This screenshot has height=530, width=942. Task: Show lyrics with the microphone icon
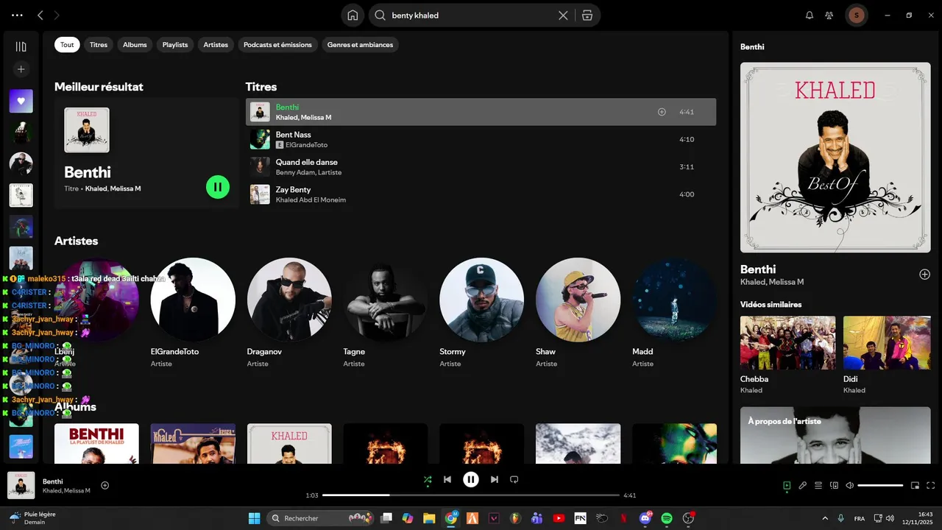803,485
